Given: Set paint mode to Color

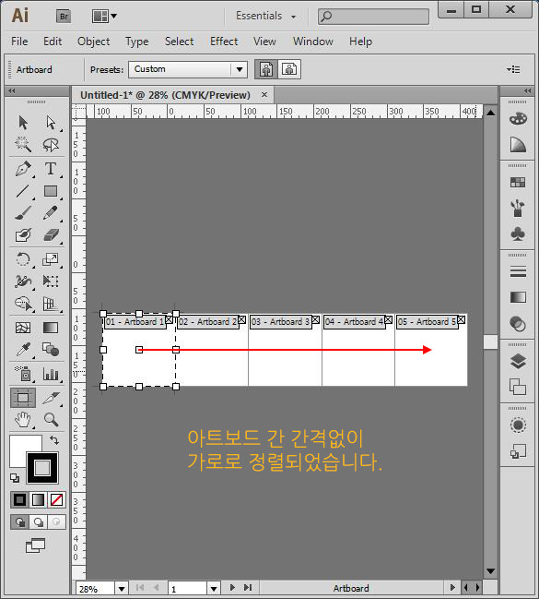Looking at the screenshot, I should point(20,499).
